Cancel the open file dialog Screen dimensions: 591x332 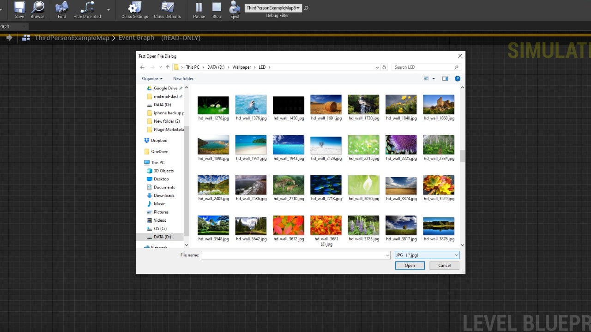pyautogui.click(x=444, y=265)
